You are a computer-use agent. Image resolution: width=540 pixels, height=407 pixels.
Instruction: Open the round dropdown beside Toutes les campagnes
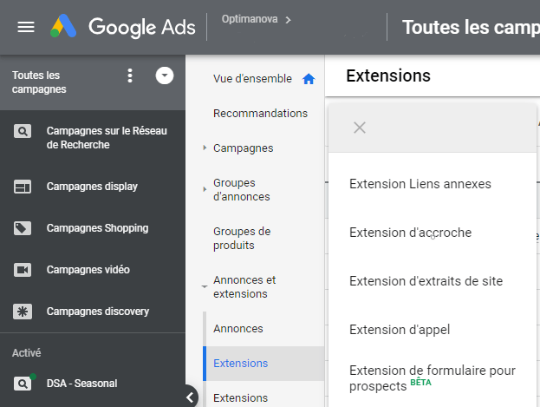165,75
